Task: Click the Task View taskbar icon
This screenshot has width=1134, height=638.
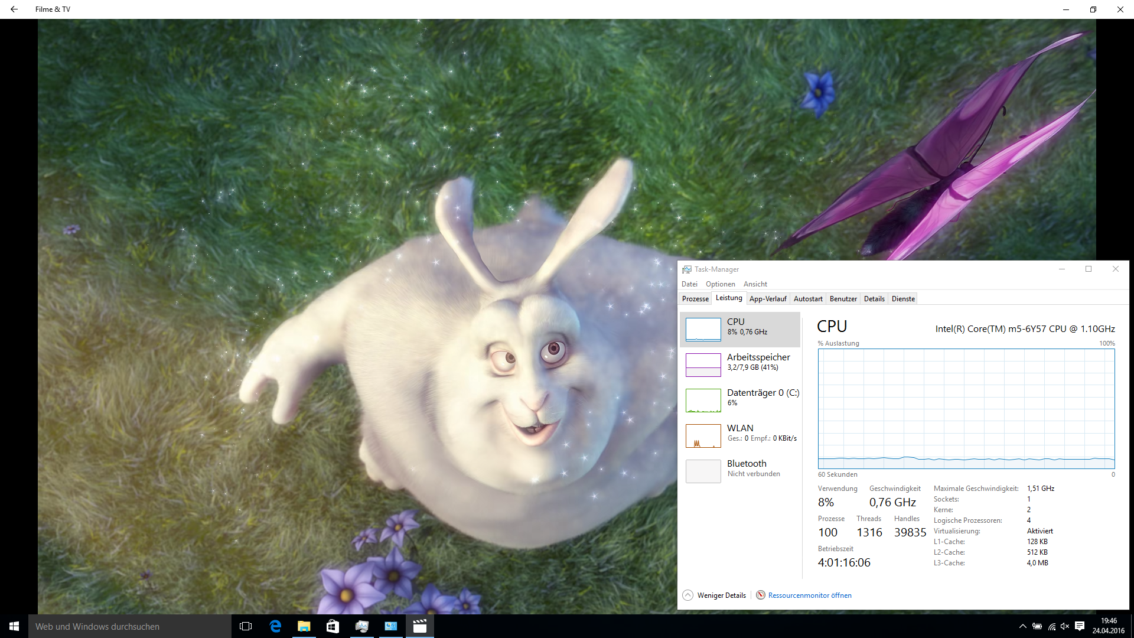Action: click(x=246, y=626)
